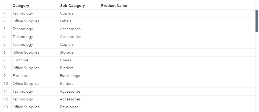This screenshot has height=112, width=259.
Task: Select the empty Product Name cell in row 11
Action: point(178,92)
